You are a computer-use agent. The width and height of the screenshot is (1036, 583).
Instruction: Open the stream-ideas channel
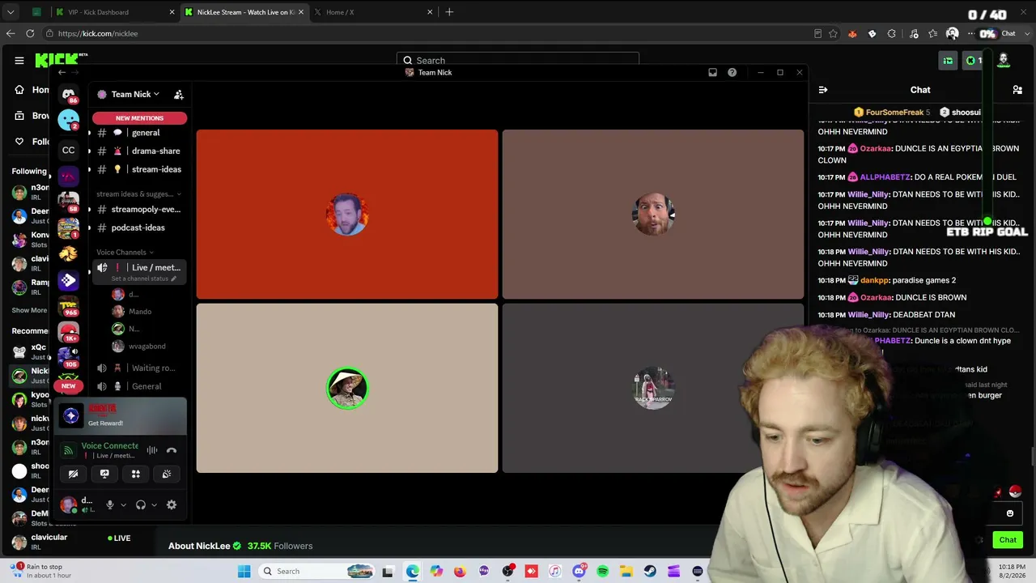(139, 169)
